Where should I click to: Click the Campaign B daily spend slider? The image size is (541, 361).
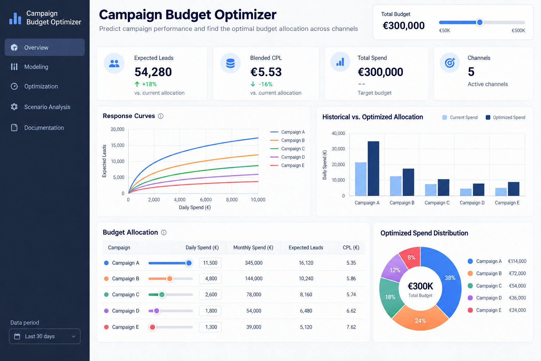(x=171, y=279)
